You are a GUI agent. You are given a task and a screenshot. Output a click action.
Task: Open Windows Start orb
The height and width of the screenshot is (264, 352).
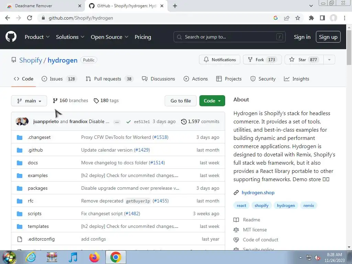(9, 257)
